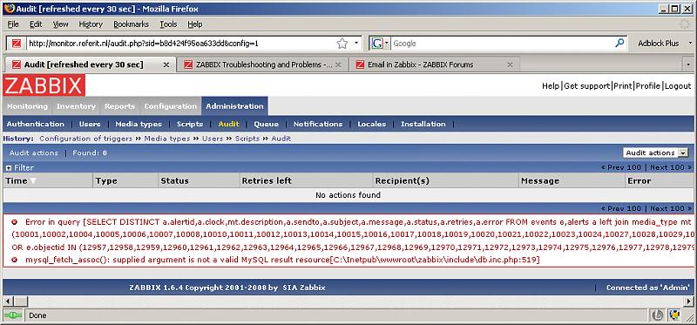This screenshot has width=697, height=325.
Task: Switch to ZABBIX Troubleshooting and Problems tab
Action: (264, 64)
